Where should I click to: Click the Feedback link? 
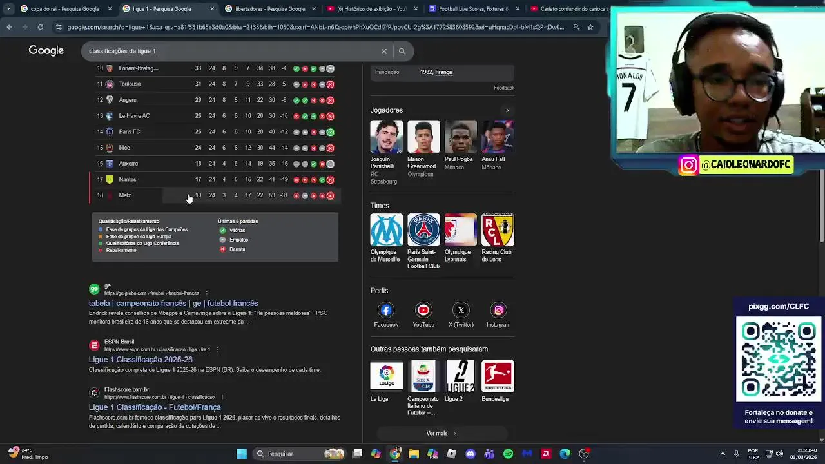pyautogui.click(x=504, y=88)
